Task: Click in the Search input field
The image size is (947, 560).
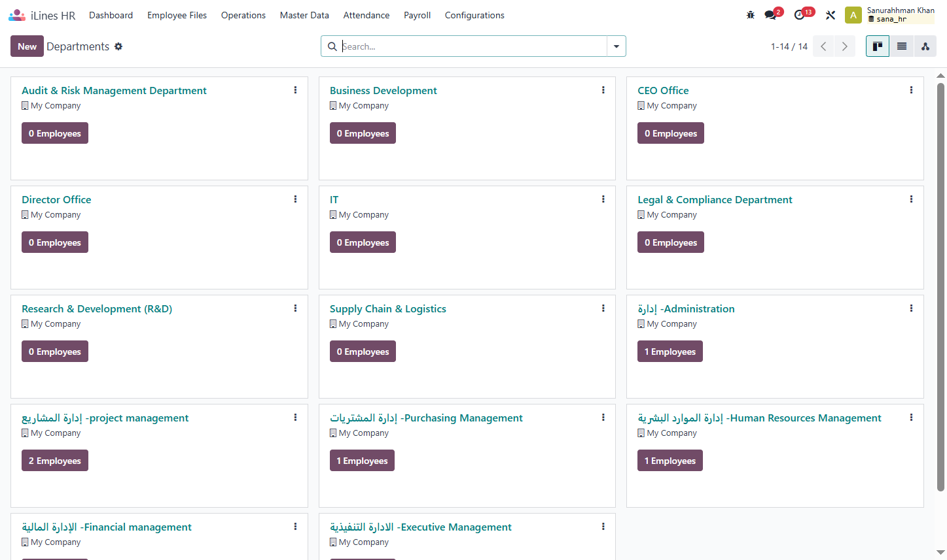Action: pos(473,46)
